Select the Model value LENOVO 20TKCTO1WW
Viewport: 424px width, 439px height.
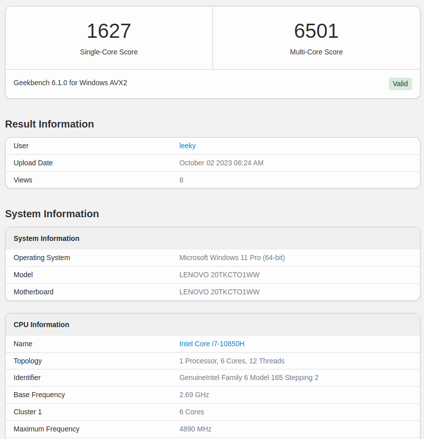coord(219,275)
